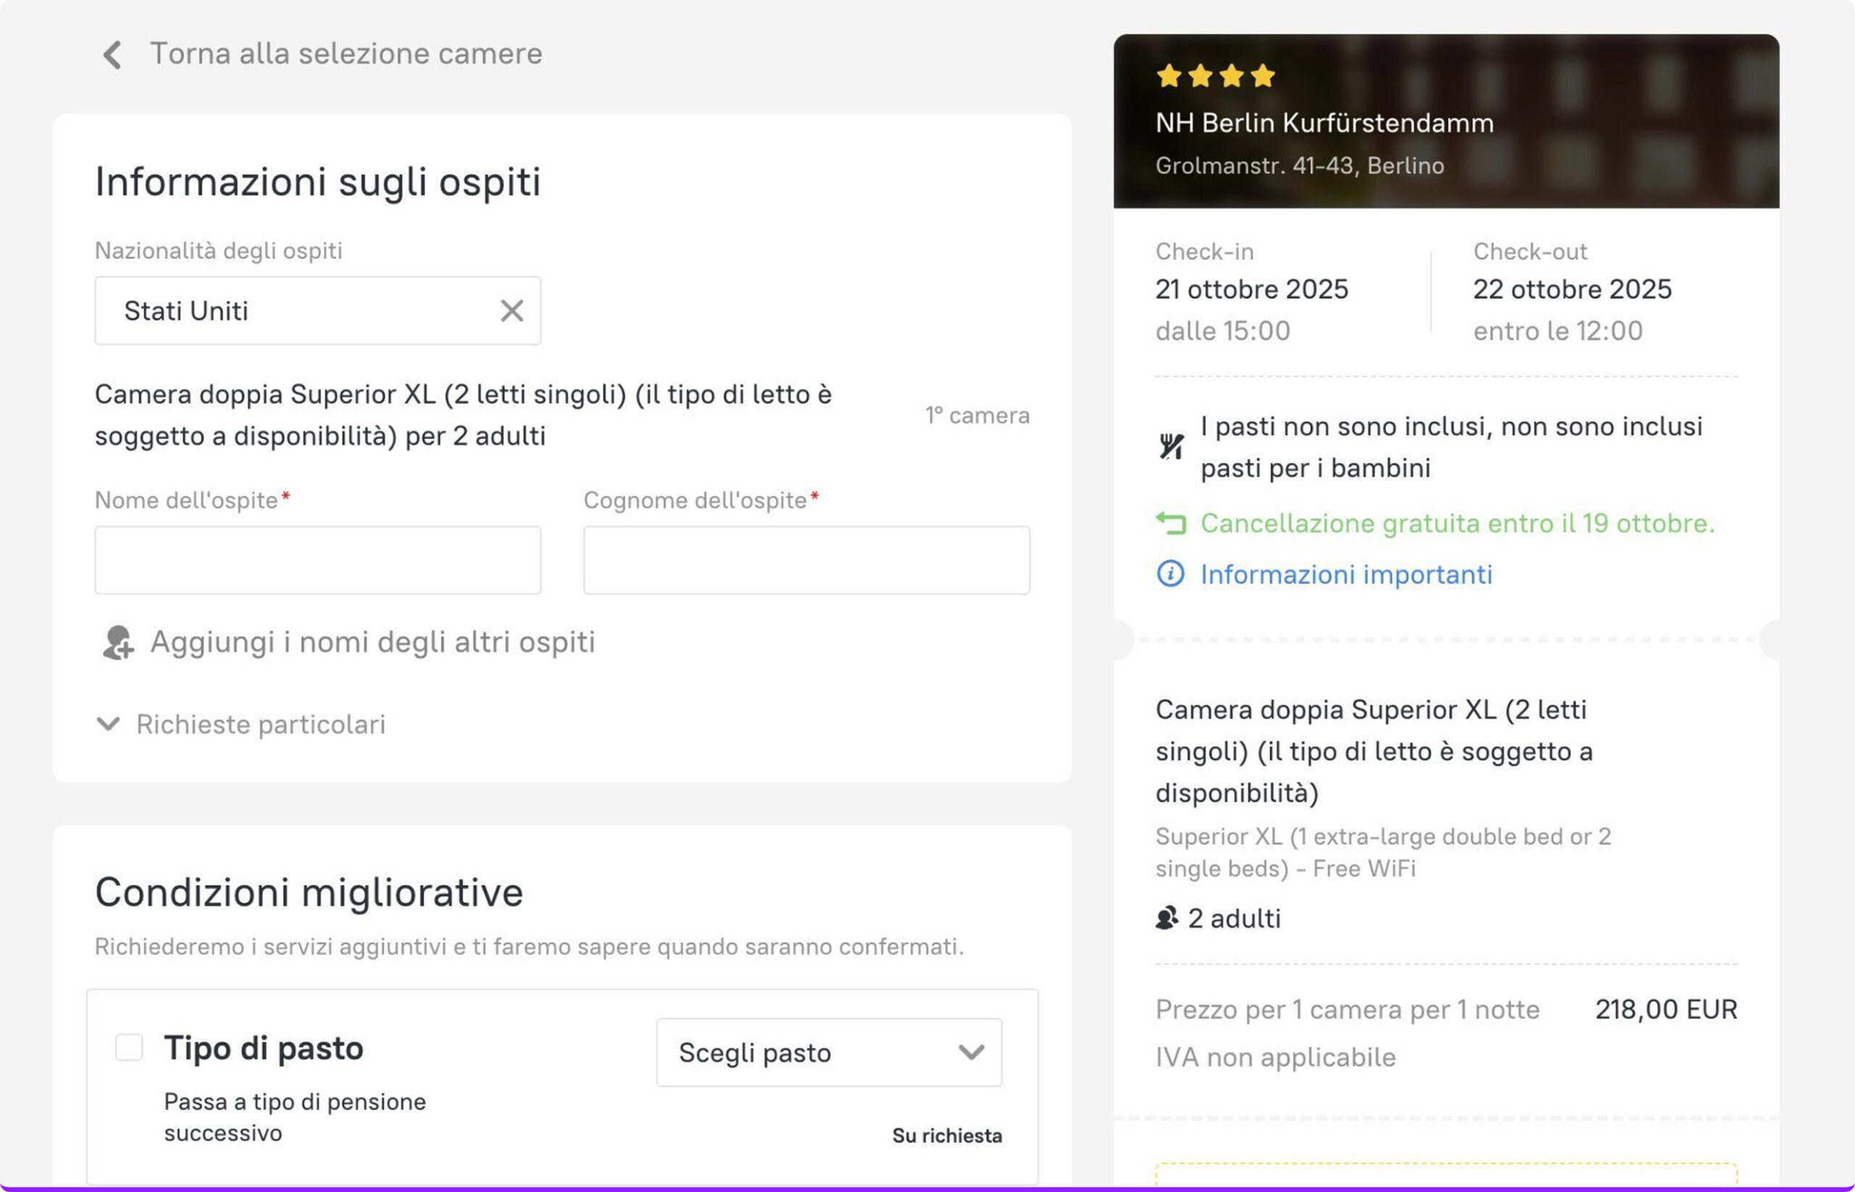Enable the Tipo di pasto checkbox

(129, 1048)
